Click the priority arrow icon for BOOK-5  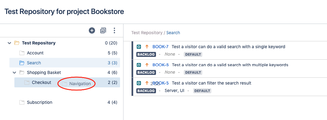pos(147,83)
